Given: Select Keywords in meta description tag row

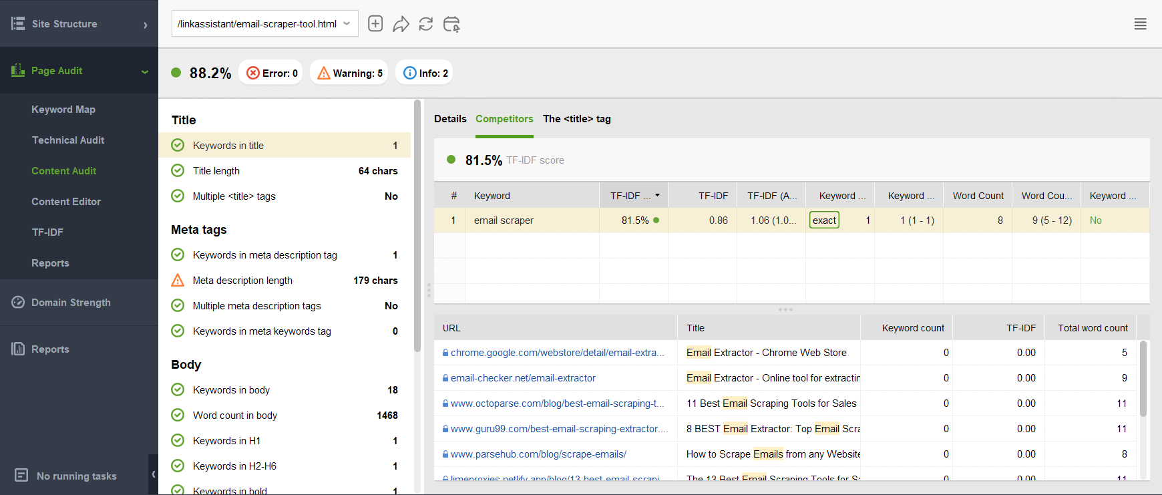Looking at the screenshot, I should [x=284, y=255].
